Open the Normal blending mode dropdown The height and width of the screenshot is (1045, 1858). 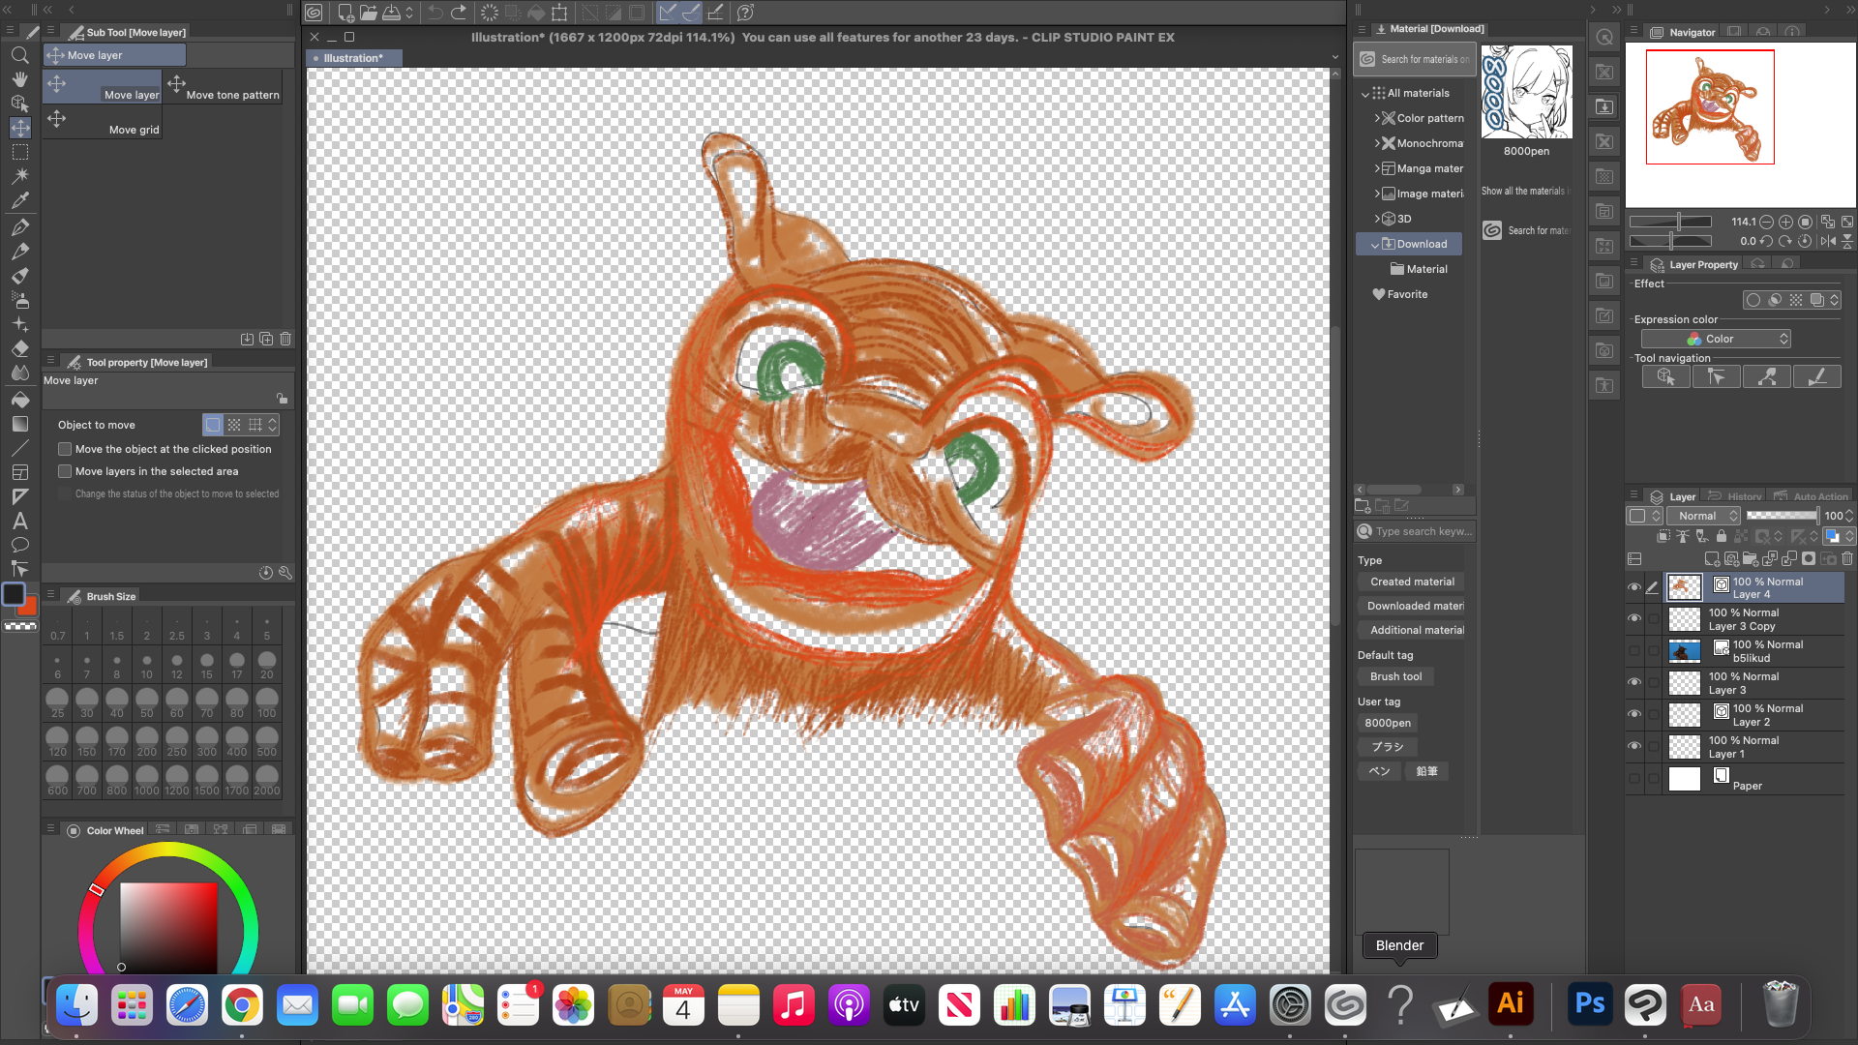pos(1705,516)
